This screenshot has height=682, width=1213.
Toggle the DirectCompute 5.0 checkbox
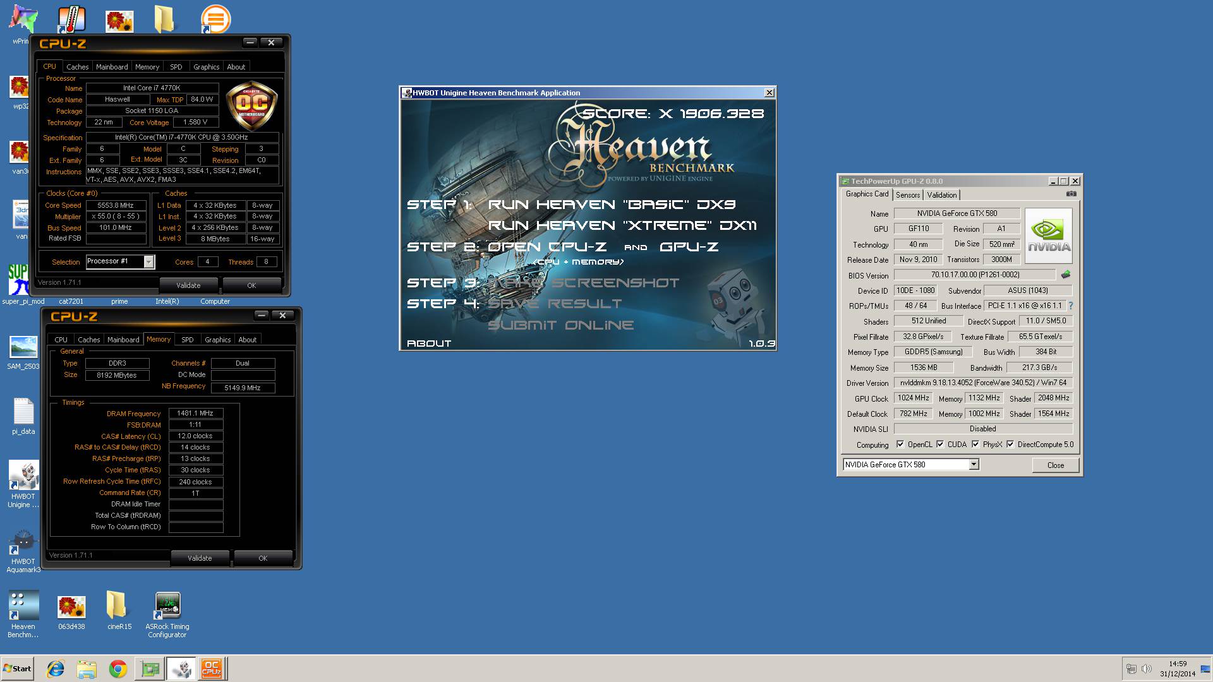1010,444
